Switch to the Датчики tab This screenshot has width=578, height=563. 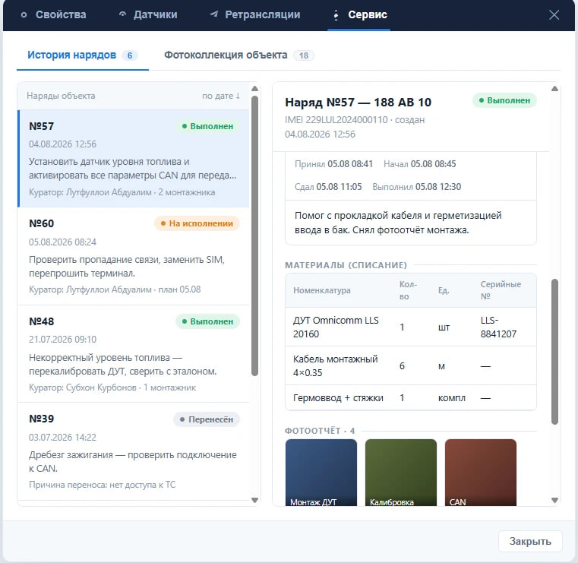(x=148, y=14)
